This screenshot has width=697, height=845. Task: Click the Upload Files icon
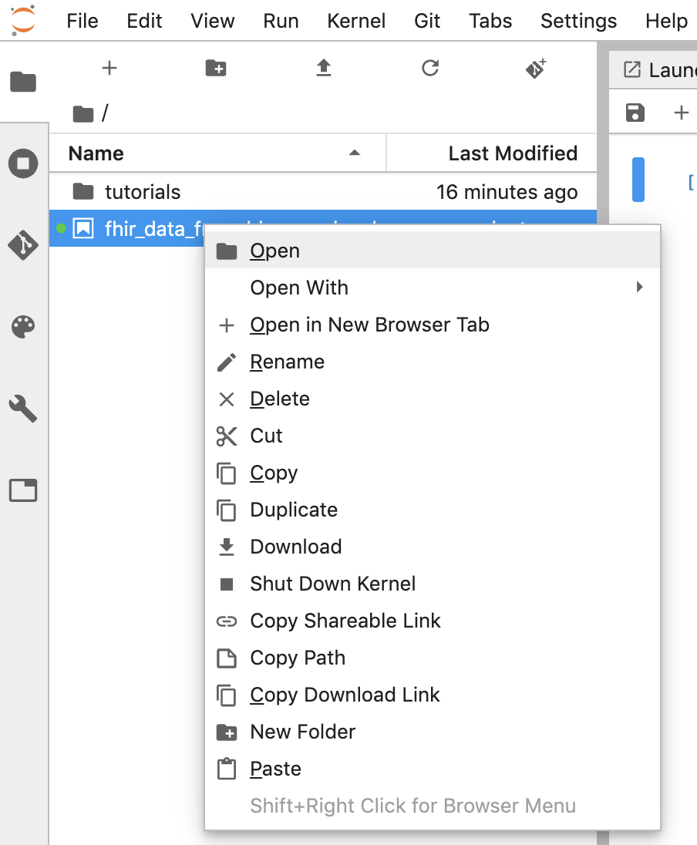[323, 69]
